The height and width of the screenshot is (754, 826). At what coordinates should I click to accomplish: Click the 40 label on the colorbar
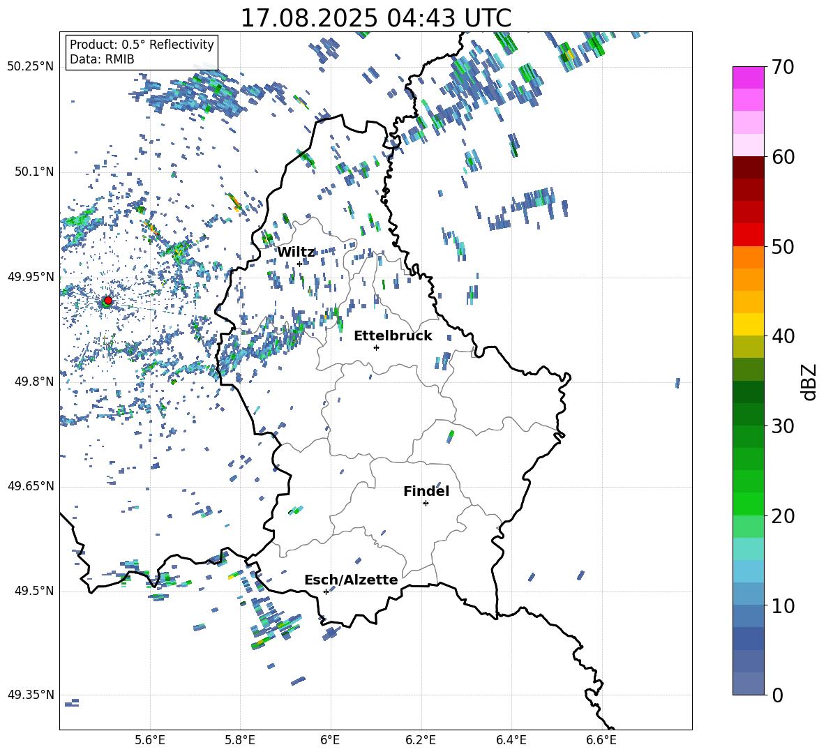tap(782, 336)
